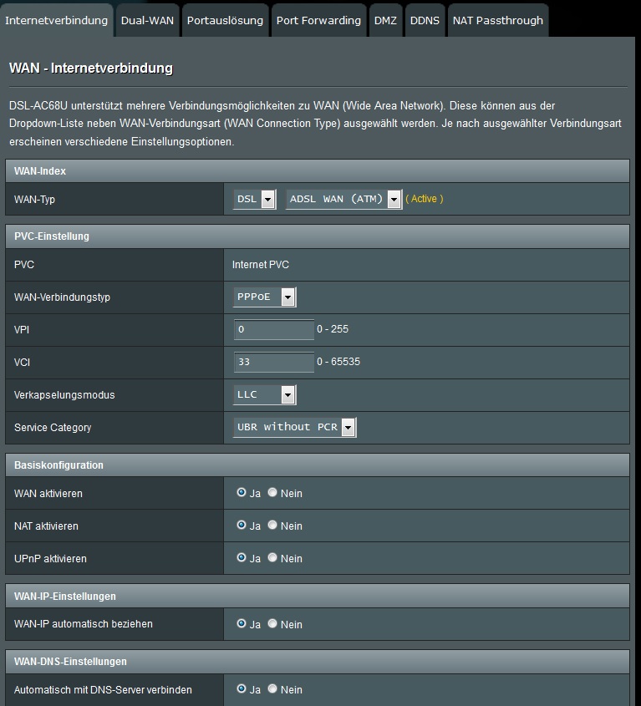Select Ja for WAN-IP automatisch beziehen

tap(242, 623)
